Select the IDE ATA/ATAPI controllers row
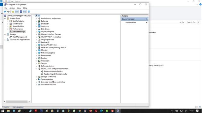Image resolution: width=202 pixels, height=113 pixels. pyautogui.click(x=51, y=37)
